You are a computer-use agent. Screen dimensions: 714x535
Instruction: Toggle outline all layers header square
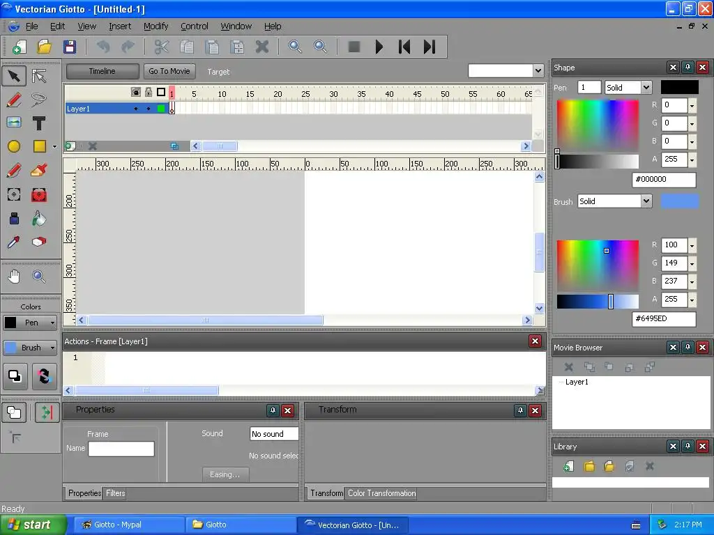(161, 93)
